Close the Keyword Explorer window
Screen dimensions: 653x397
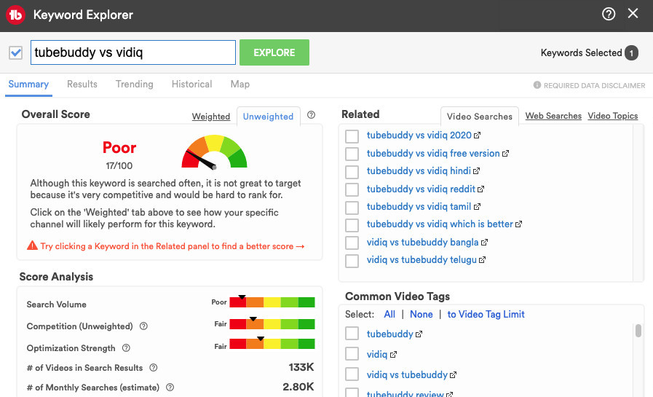pyautogui.click(x=633, y=13)
